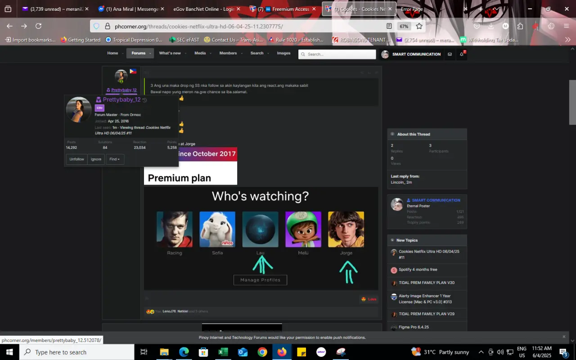Open the Aiarty Image Enhancer topic
The height and width of the screenshot is (360, 576).
pyautogui.click(x=425, y=299)
